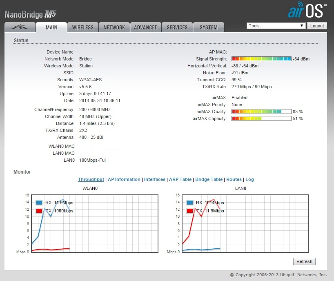The width and height of the screenshot is (334, 281).
Task: Click the NanoBridge M5 logo
Action: 30,14
